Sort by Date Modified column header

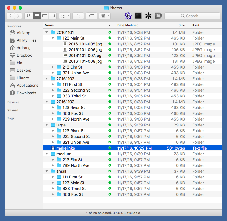(128, 25)
